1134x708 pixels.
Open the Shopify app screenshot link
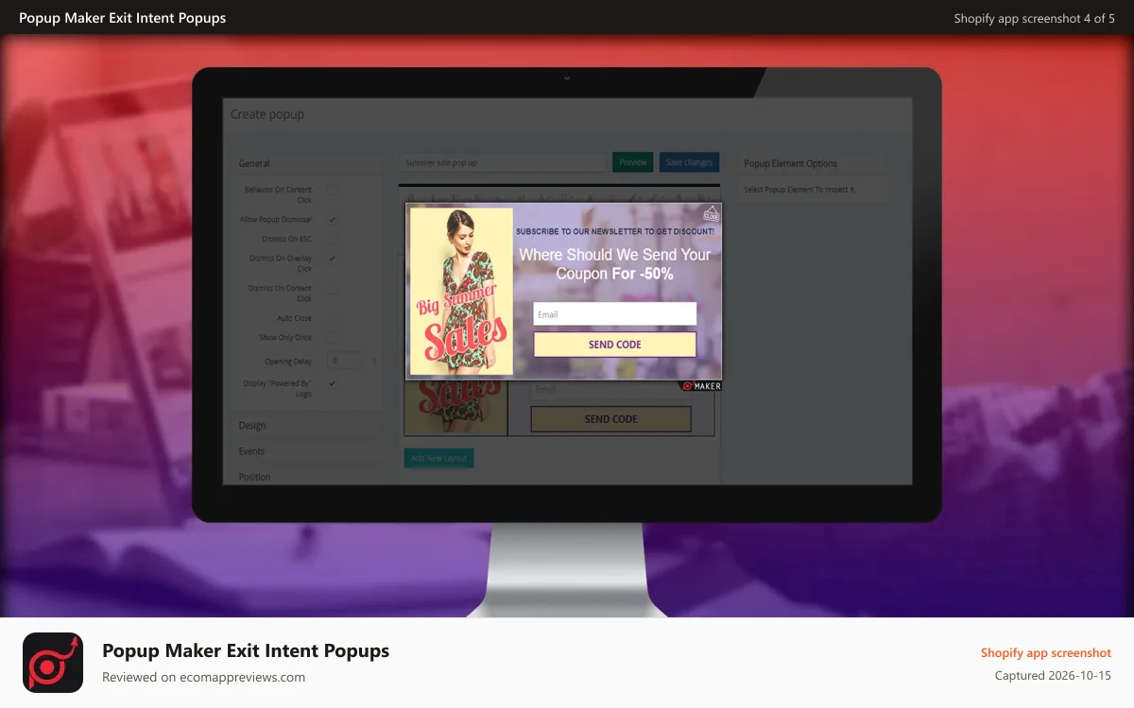(1045, 653)
